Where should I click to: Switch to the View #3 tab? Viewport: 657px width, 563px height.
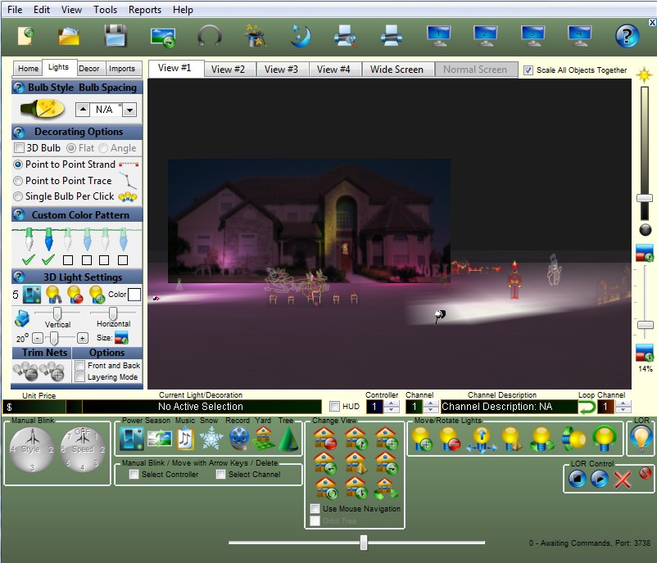[x=281, y=70]
